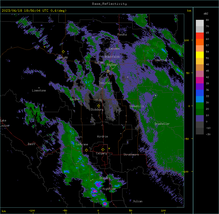This screenshot has height=214, width=219.
Task: Click the Ponoka label
Action: [x=122, y=35]
